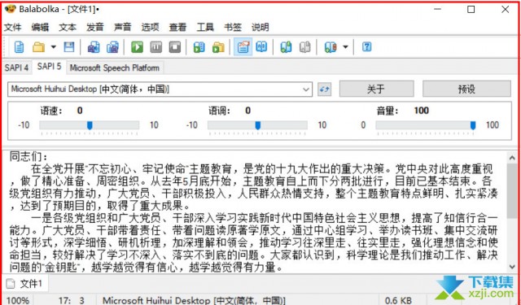521x305 pixels.
Task: Click the 100% zoom status entry
Action: [x=17, y=301]
